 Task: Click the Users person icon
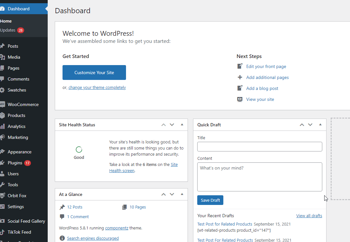[2, 173]
